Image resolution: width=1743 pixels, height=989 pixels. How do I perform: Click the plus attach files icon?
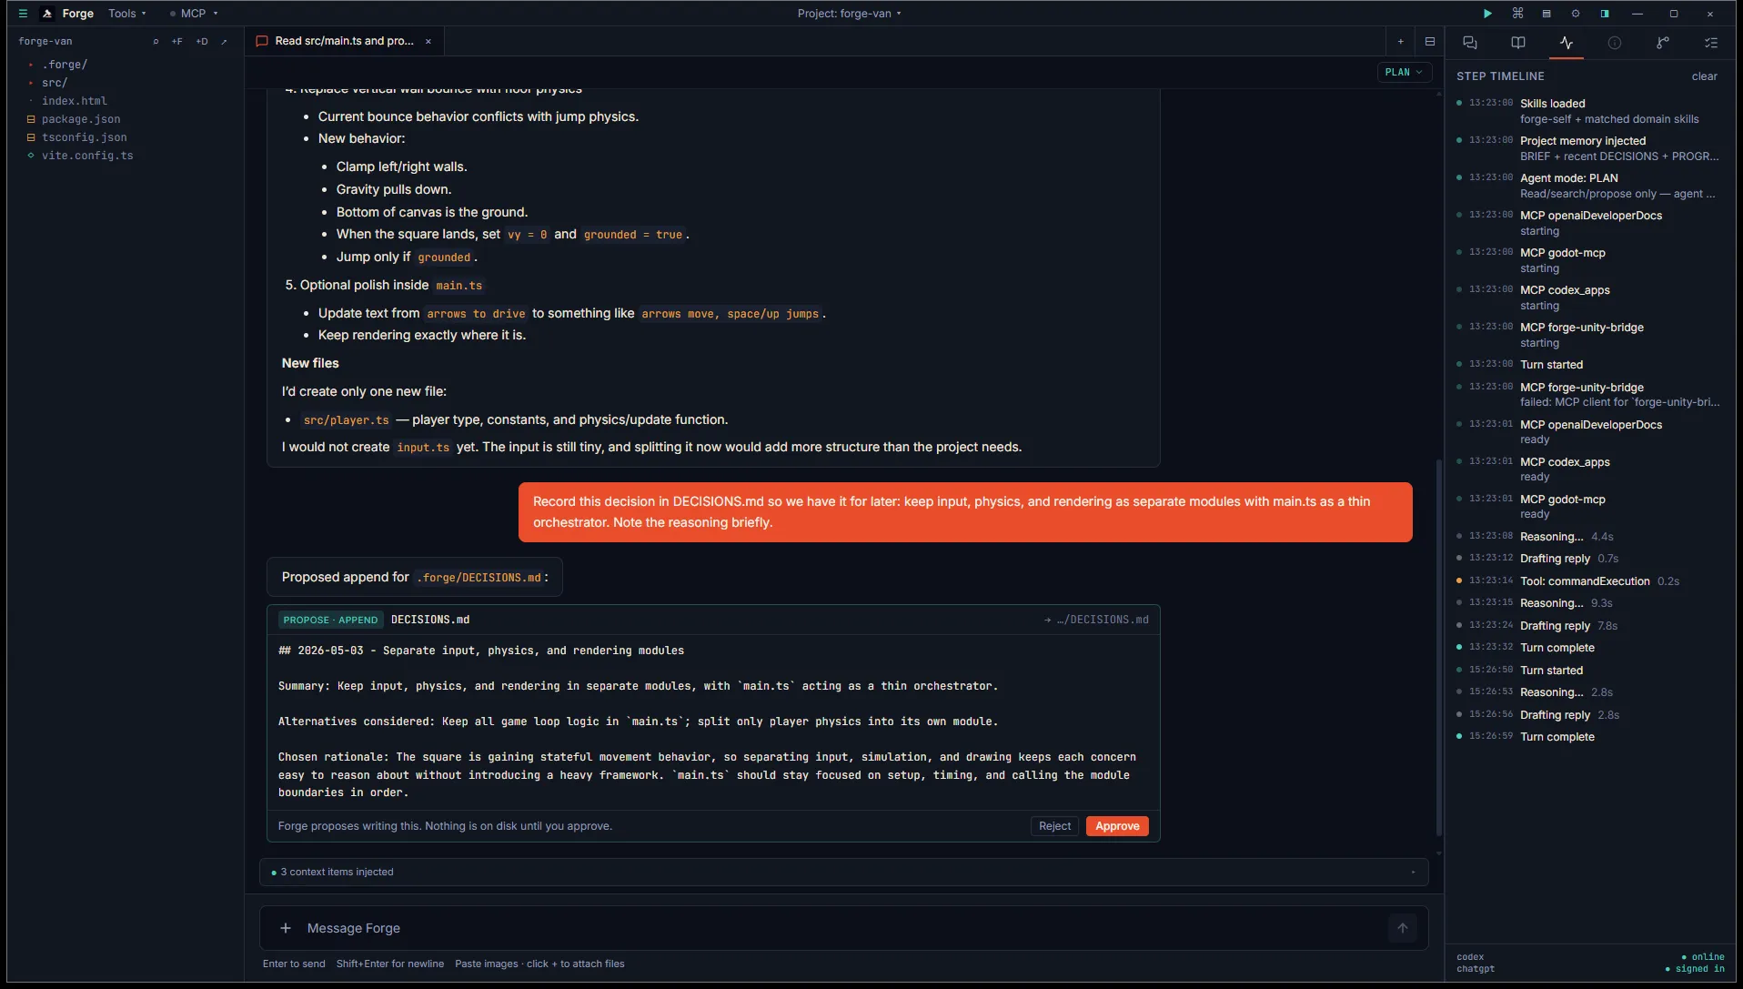pyautogui.click(x=286, y=928)
